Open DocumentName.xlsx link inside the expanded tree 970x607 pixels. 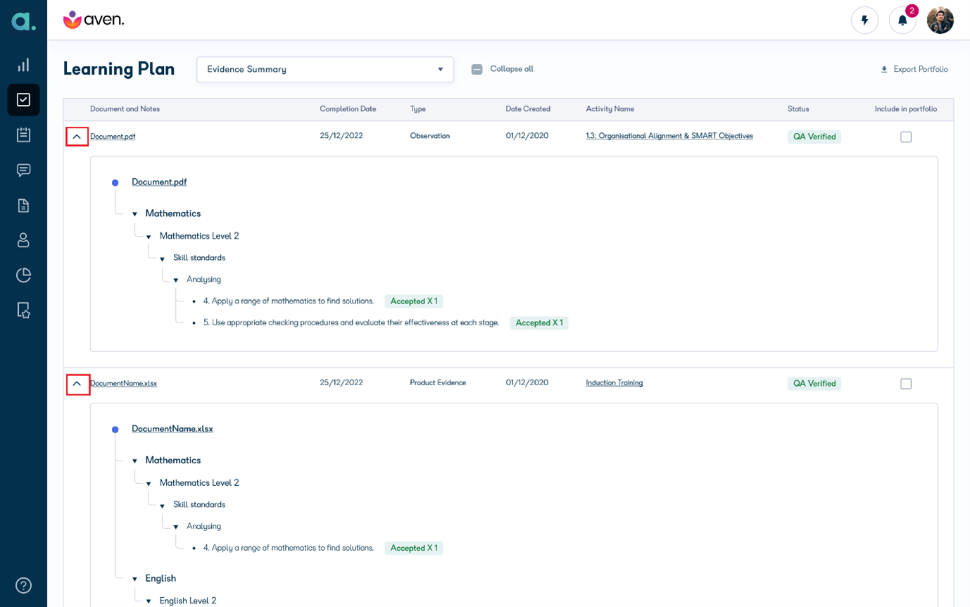(172, 428)
